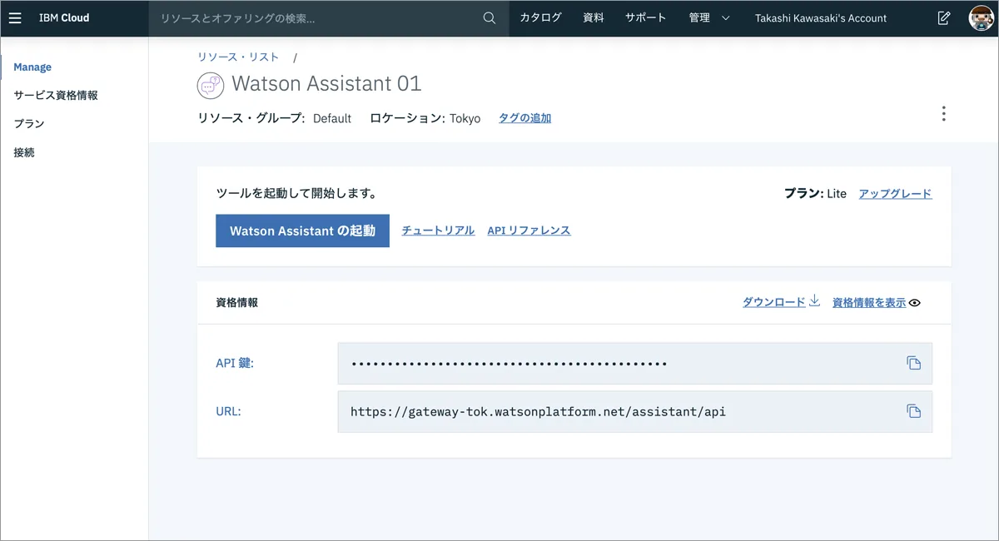
Task: Open the hamburger navigation menu
Action: tap(15, 17)
